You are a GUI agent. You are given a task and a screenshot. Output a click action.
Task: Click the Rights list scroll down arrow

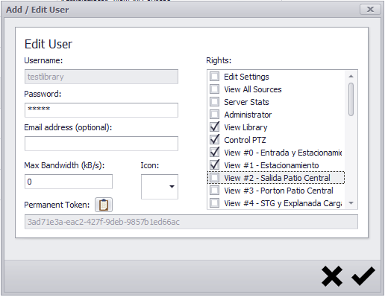click(x=351, y=203)
